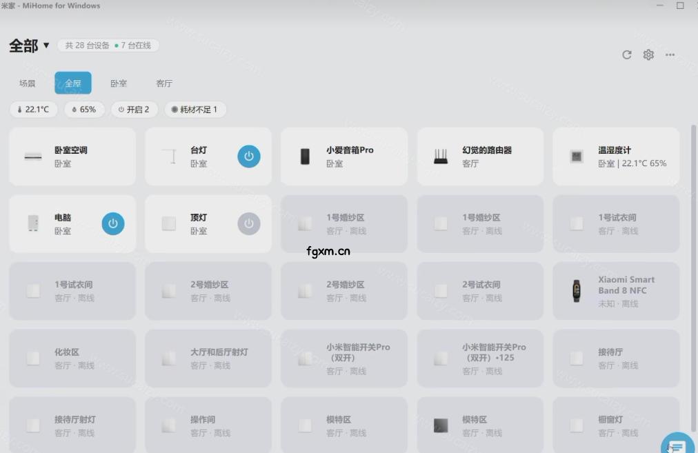The width and height of the screenshot is (698, 453).
Task: Click the 电脑 device icon
Action: [33, 223]
